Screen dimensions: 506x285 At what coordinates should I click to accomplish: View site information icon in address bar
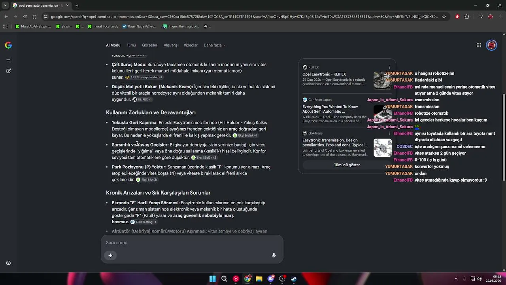coord(46,17)
